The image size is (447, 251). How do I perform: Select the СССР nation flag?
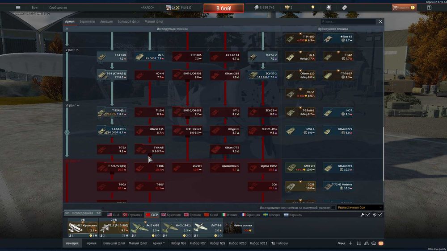(x=152, y=215)
